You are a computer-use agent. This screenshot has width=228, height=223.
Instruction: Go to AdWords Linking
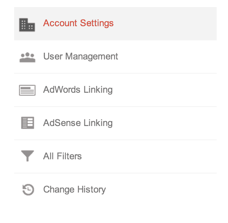click(x=115, y=90)
